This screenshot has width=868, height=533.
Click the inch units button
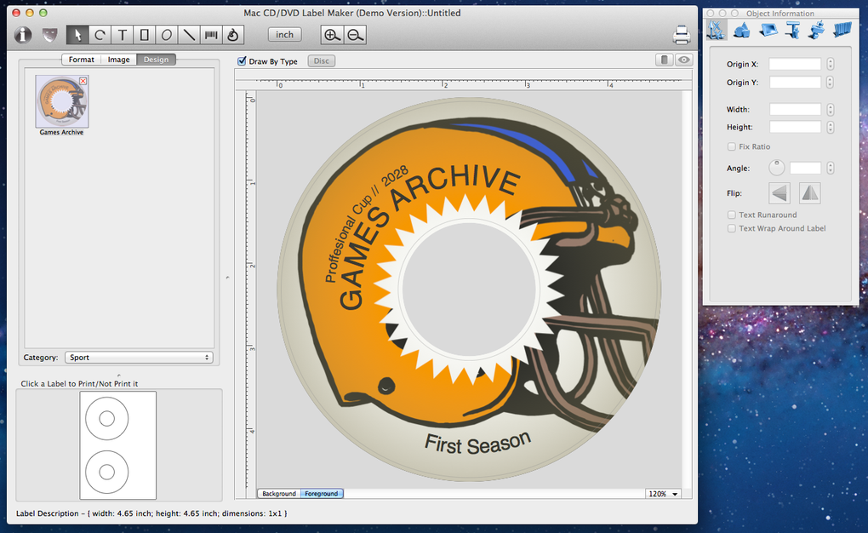284,35
